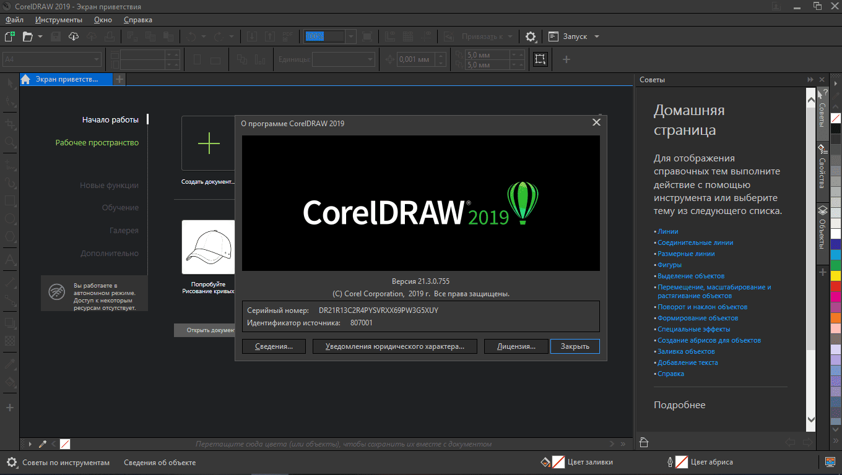Image resolution: width=842 pixels, height=475 pixels.
Task: Click the home icon on Welcome tab
Action: [25, 79]
